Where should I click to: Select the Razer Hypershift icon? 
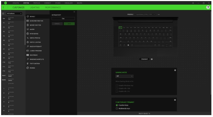point(28,46)
